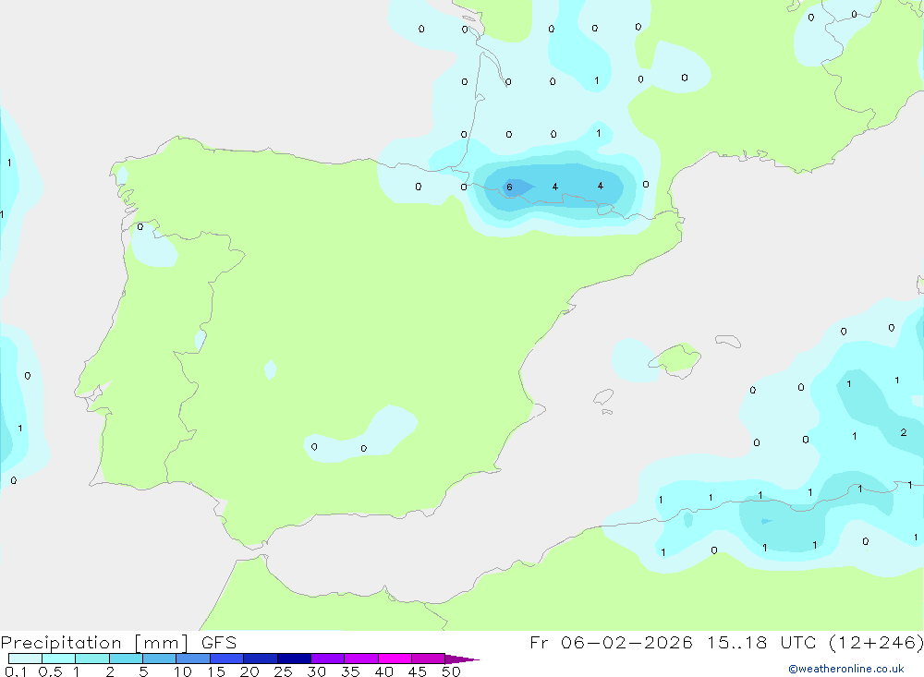Click the "GFS" model label
This screenshot has height=677, width=924.
click(219, 643)
